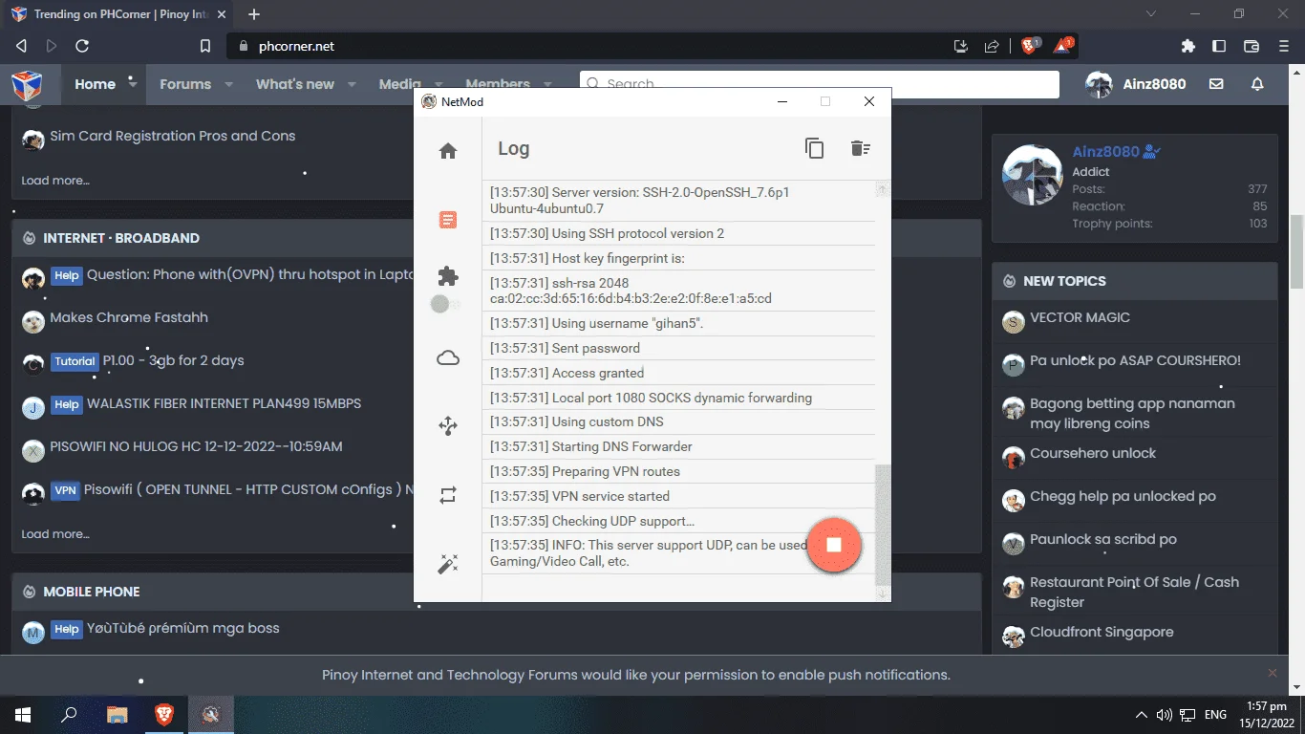Open Ainz8080 account menu
The height and width of the screenshot is (734, 1305).
coord(1136,84)
